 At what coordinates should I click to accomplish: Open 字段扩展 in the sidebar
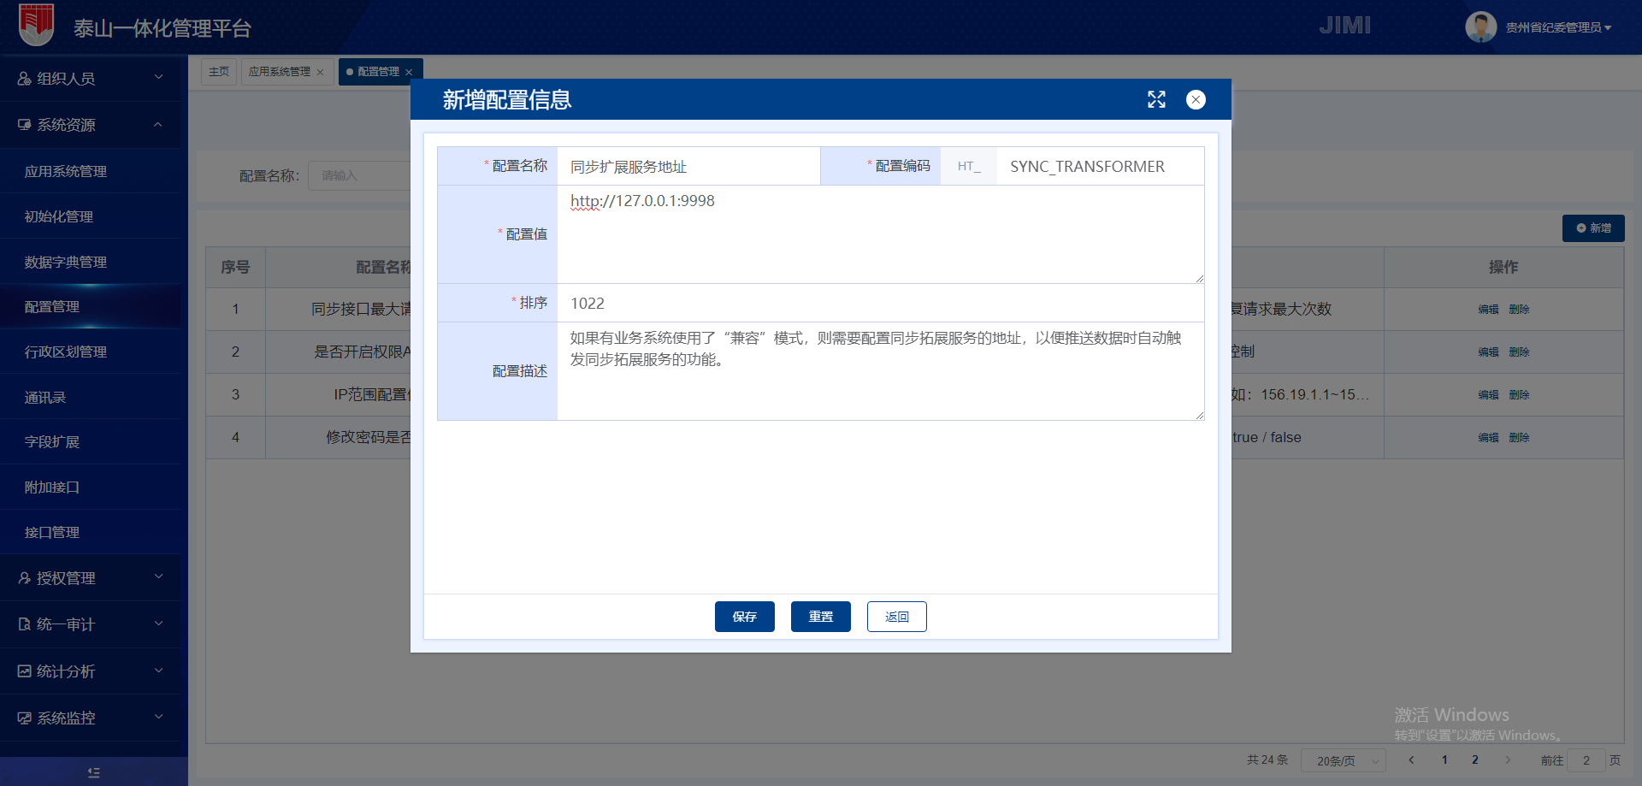point(52,441)
